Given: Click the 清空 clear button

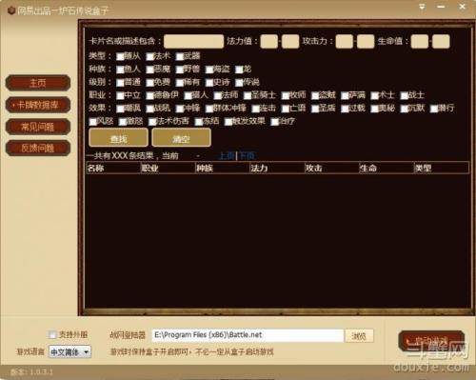Looking at the screenshot, I should click(181, 138).
